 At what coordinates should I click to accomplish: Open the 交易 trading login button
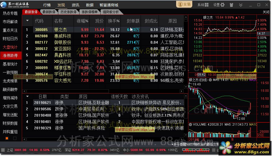click(x=184, y=4)
